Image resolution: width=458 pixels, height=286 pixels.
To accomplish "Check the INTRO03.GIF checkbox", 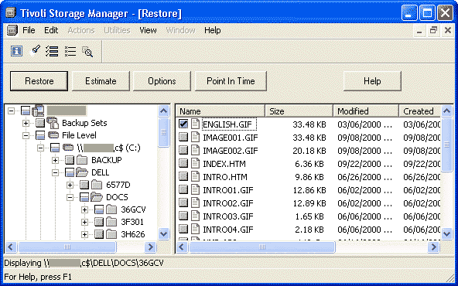I will [x=183, y=216].
